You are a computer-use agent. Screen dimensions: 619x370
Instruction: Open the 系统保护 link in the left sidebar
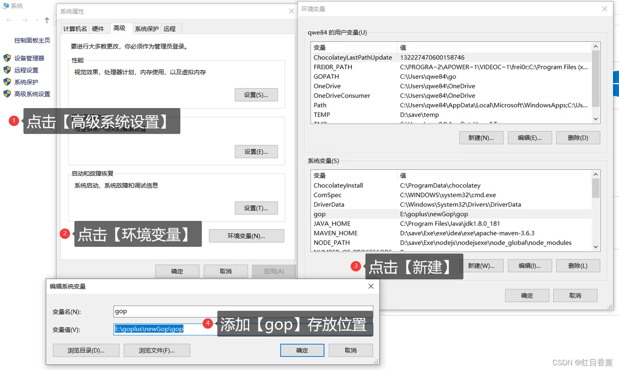[x=26, y=82]
